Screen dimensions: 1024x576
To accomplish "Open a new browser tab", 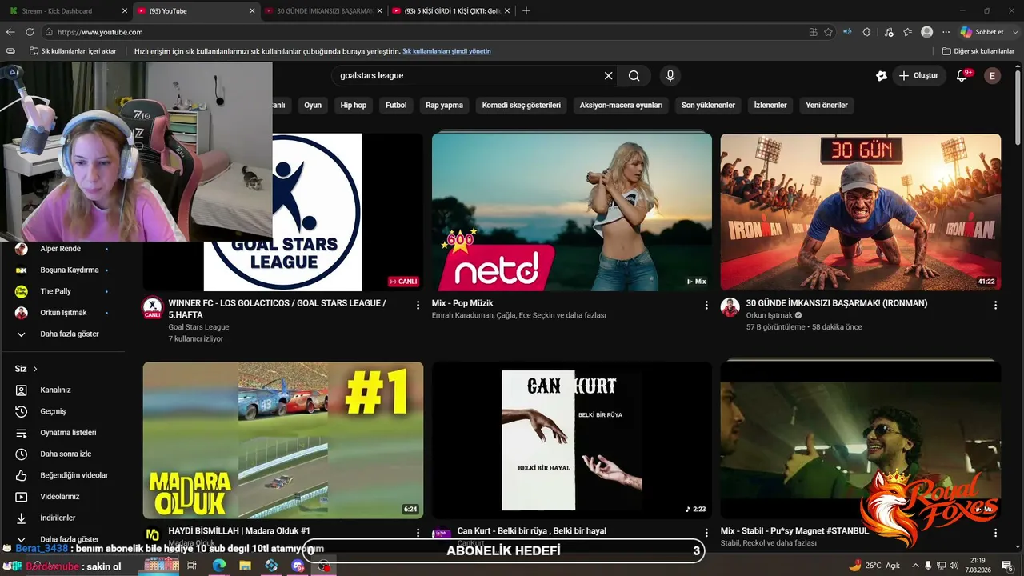I will [x=526, y=11].
